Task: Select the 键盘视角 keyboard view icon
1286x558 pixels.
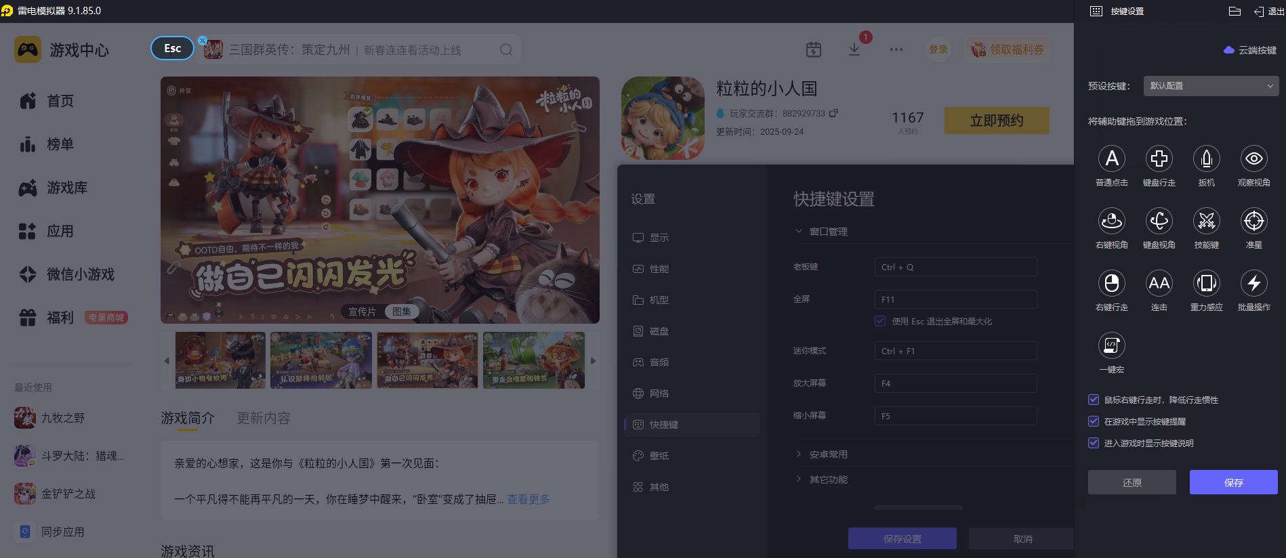Action: (x=1159, y=221)
